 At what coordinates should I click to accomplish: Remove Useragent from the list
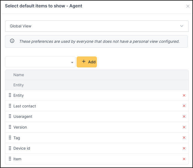tap(184, 116)
